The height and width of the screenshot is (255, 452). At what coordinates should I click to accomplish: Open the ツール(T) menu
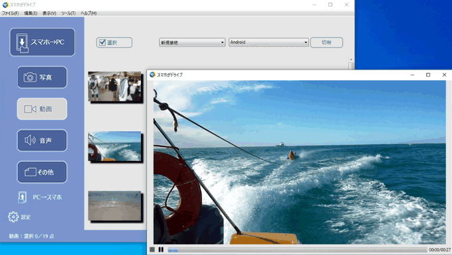[68, 13]
